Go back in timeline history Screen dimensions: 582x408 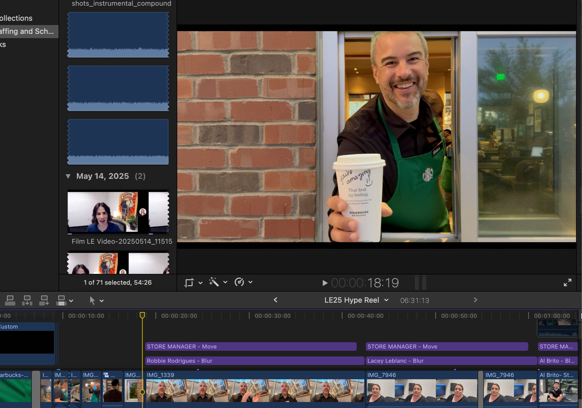[276, 300]
